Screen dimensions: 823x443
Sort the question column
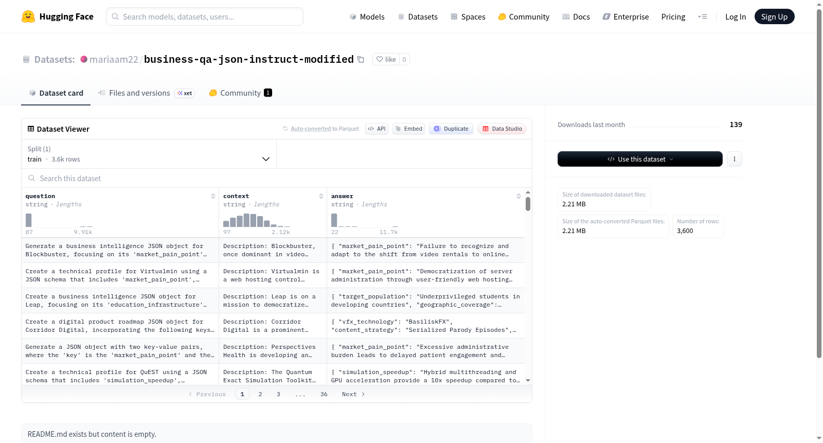tap(213, 196)
